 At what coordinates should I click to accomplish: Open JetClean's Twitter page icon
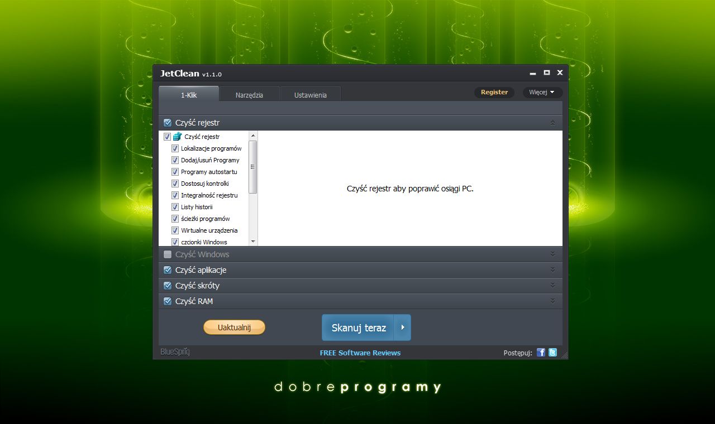(552, 353)
